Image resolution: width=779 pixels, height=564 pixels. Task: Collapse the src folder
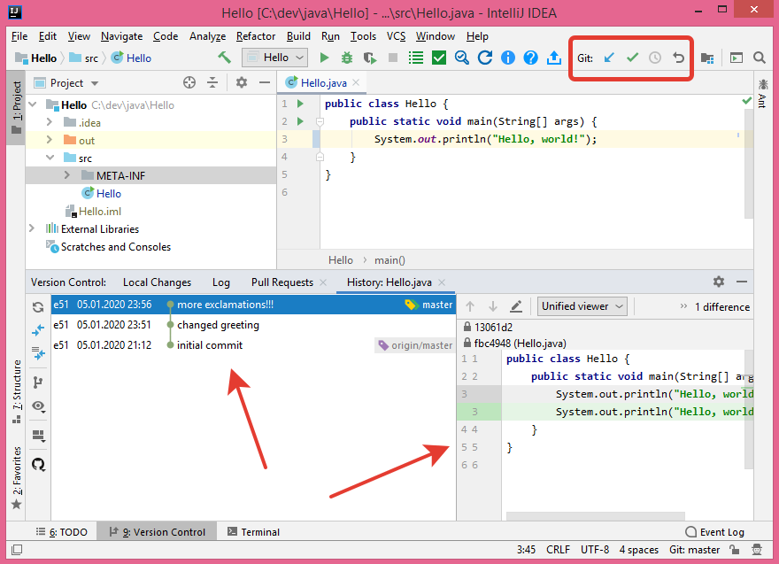pos(50,158)
